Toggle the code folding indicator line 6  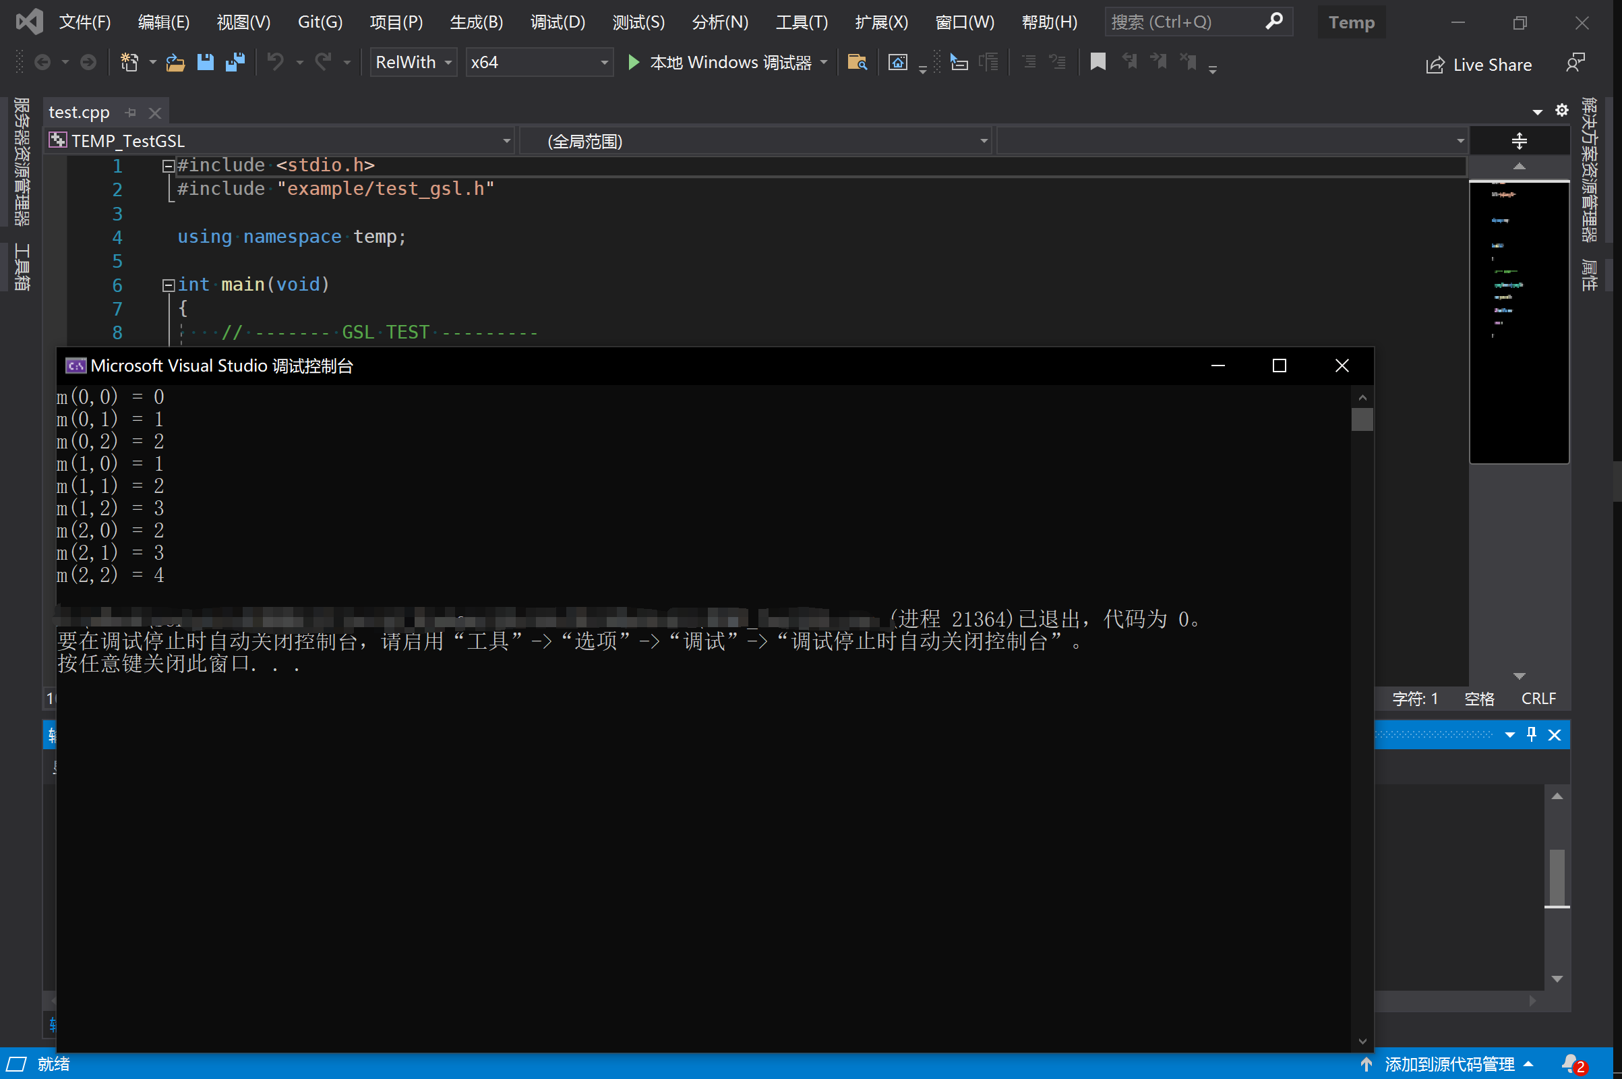167,284
